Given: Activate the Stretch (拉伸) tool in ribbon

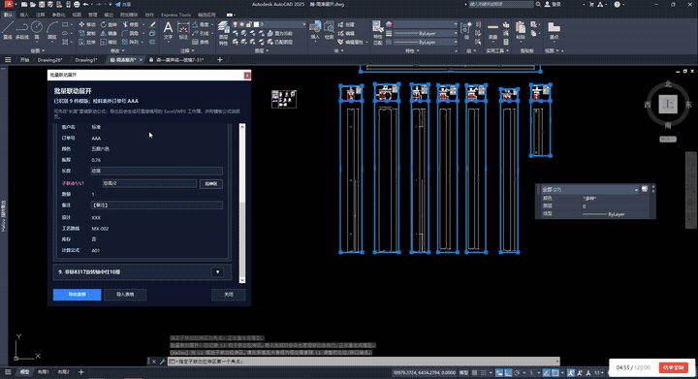Looking at the screenshot, I should [87, 42].
